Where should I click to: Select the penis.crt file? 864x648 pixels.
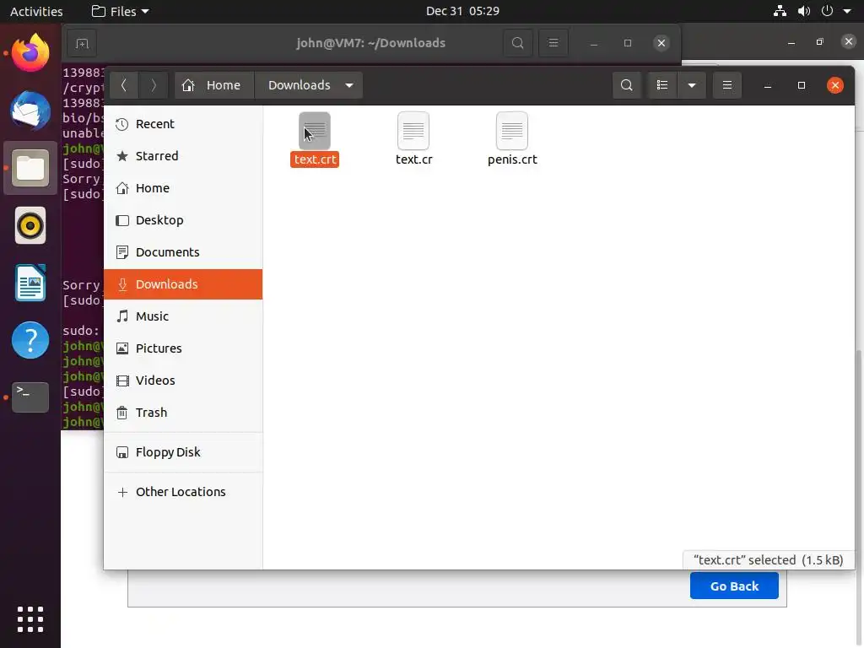point(512,139)
